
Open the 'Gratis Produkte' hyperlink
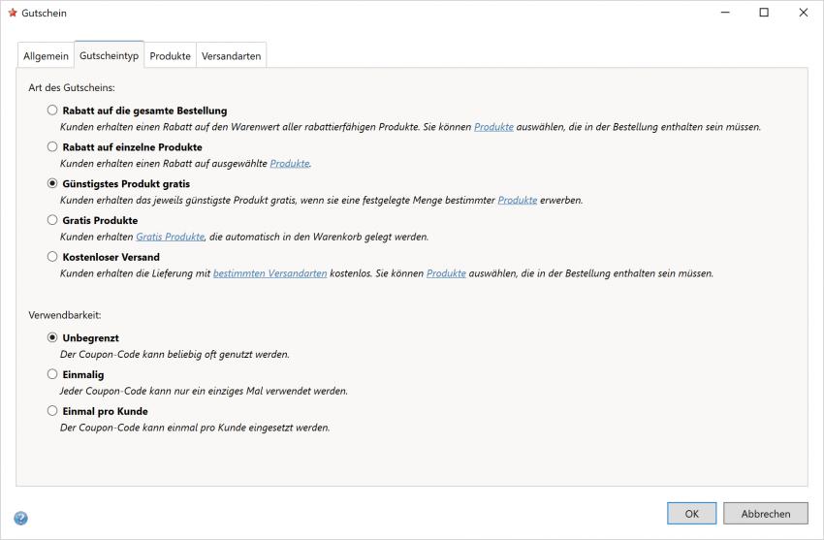pyautogui.click(x=170, y=237)
